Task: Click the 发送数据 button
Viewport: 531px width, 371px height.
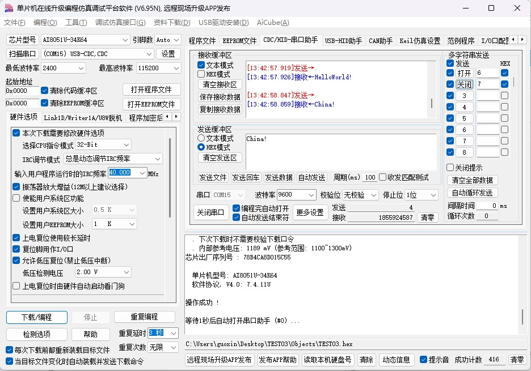Action: [279, 177]
